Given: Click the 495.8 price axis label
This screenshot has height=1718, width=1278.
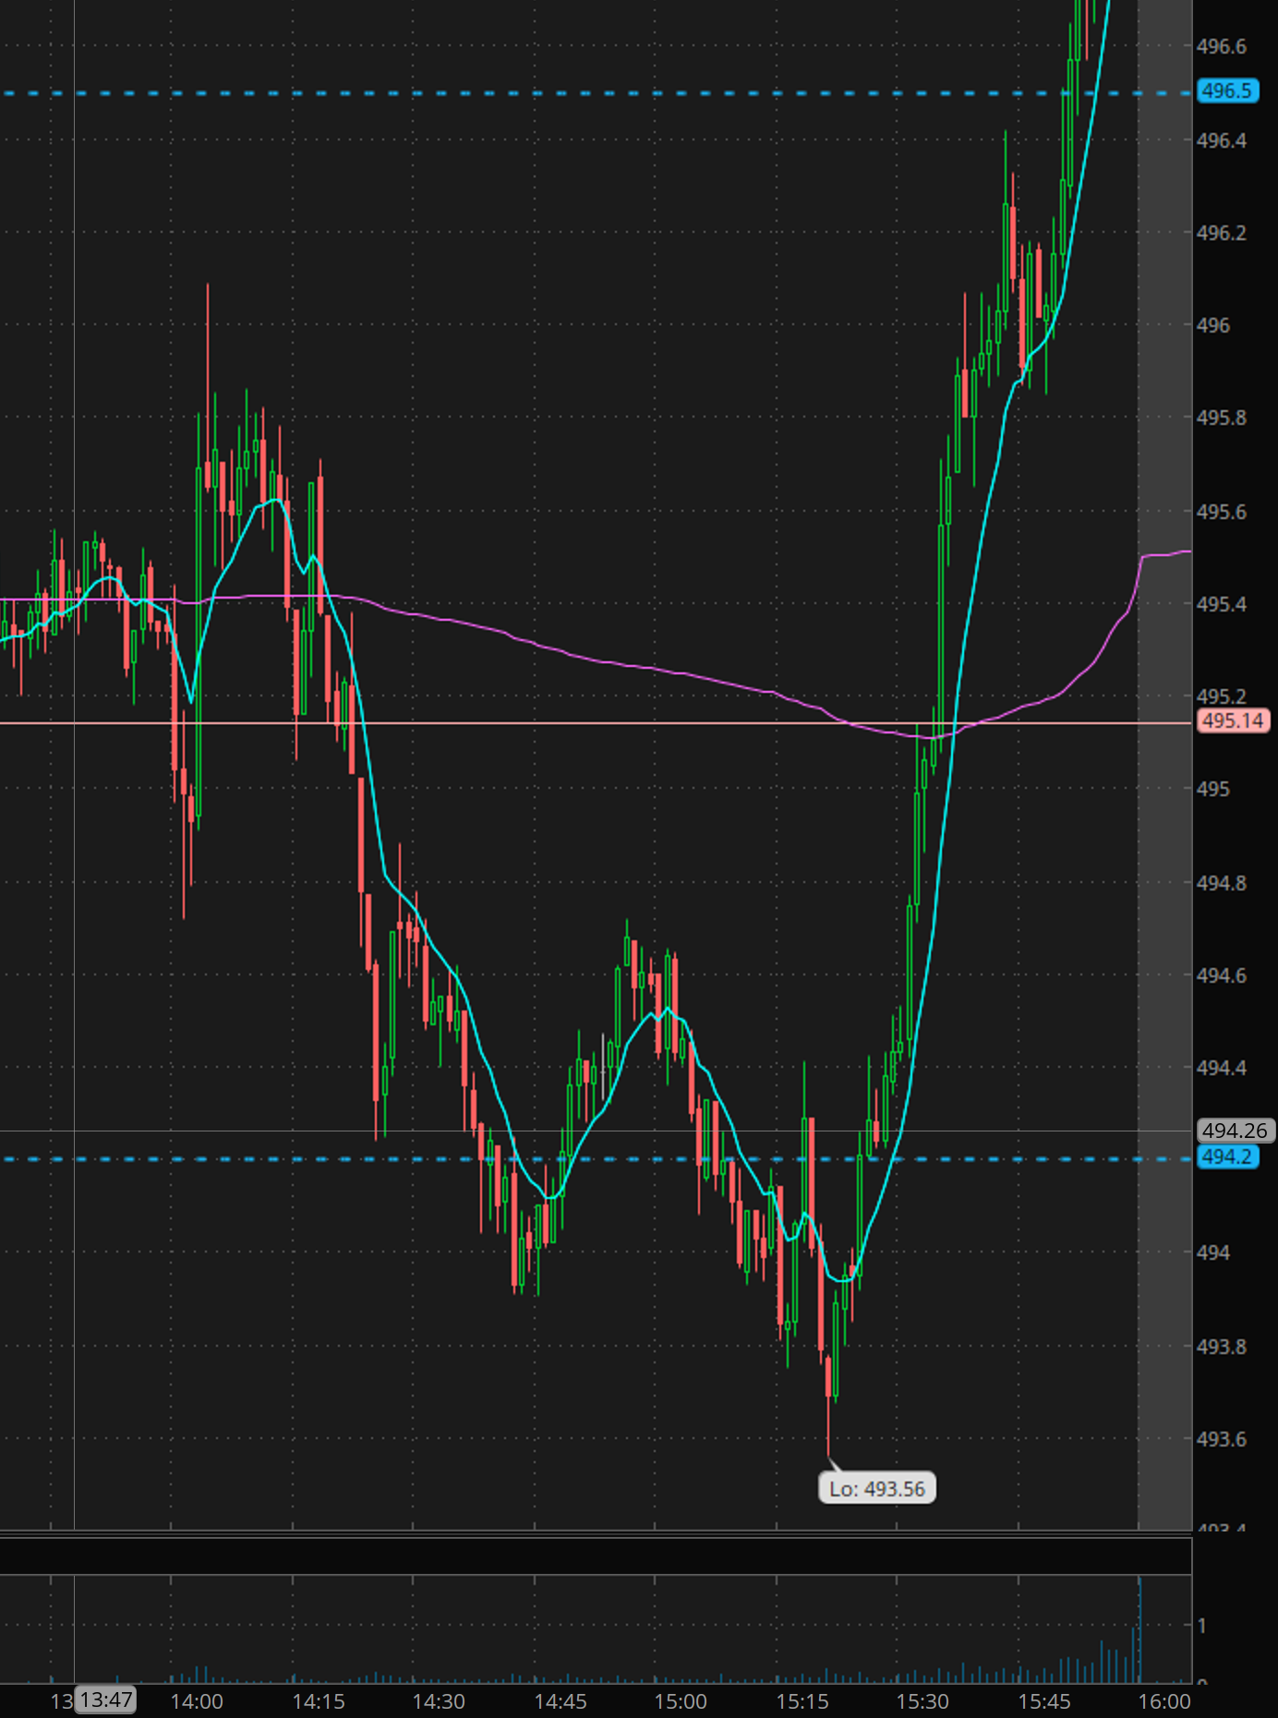Looking at the screenshot, I should click(1222, 417).
